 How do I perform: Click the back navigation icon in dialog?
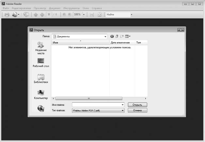pos(112,36)
